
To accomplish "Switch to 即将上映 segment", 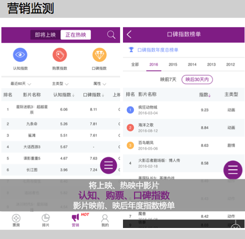I will click(x=45, y=35).
